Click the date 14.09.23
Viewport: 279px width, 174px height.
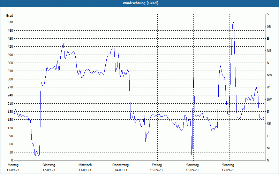(x=121, y=170)
